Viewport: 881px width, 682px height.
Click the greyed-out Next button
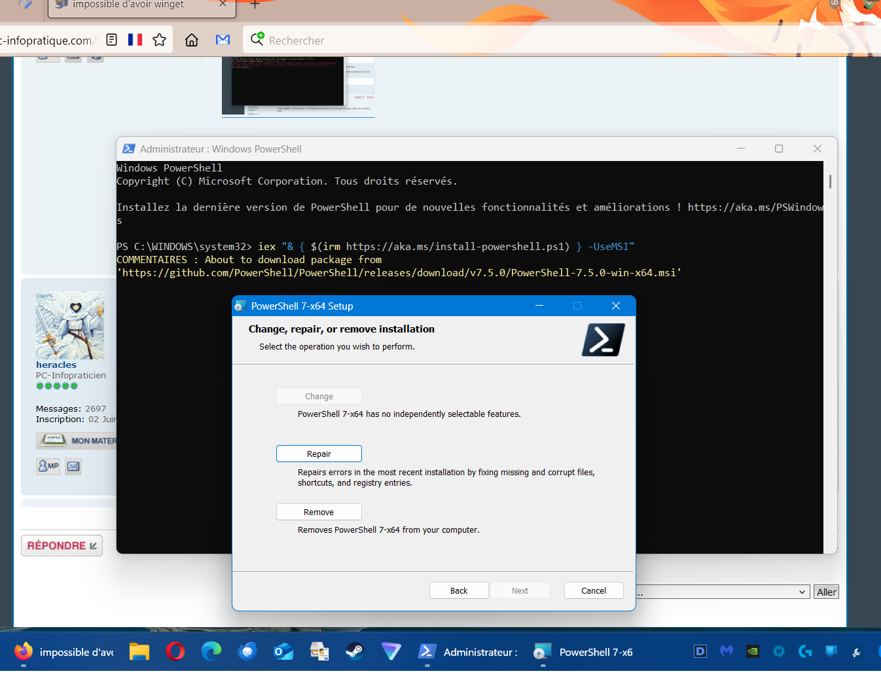click(x=520, y=590)
